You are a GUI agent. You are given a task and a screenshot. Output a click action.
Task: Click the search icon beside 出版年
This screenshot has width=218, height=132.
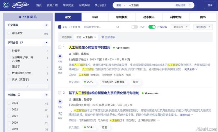19,95
